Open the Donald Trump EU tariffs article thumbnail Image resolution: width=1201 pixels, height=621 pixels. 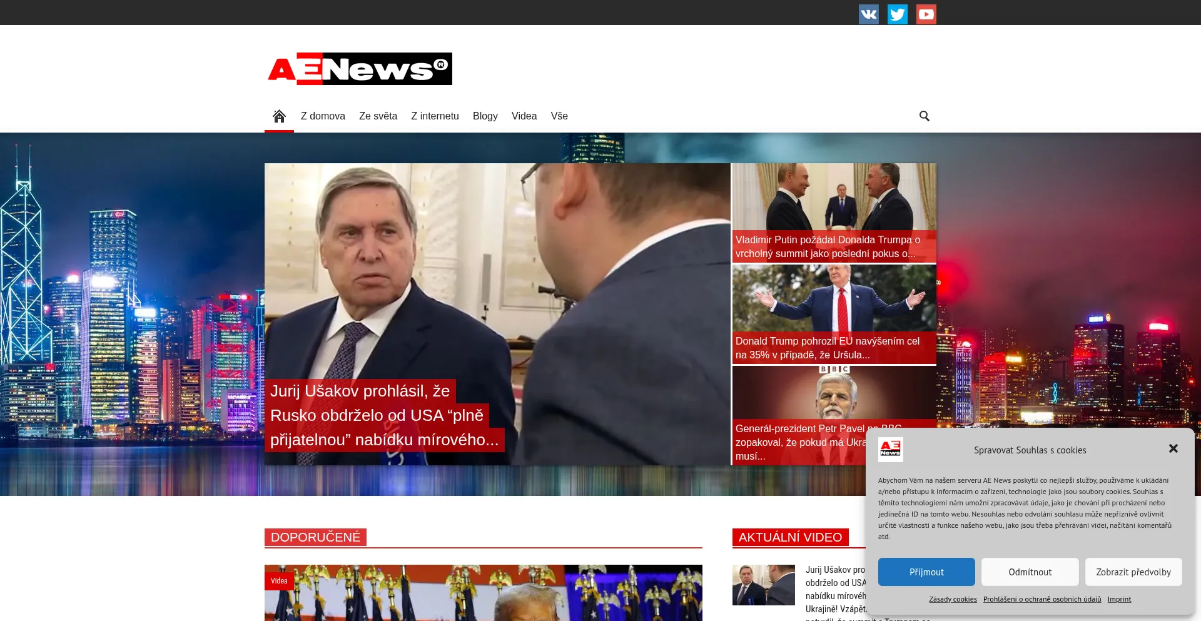coord(834,300)
